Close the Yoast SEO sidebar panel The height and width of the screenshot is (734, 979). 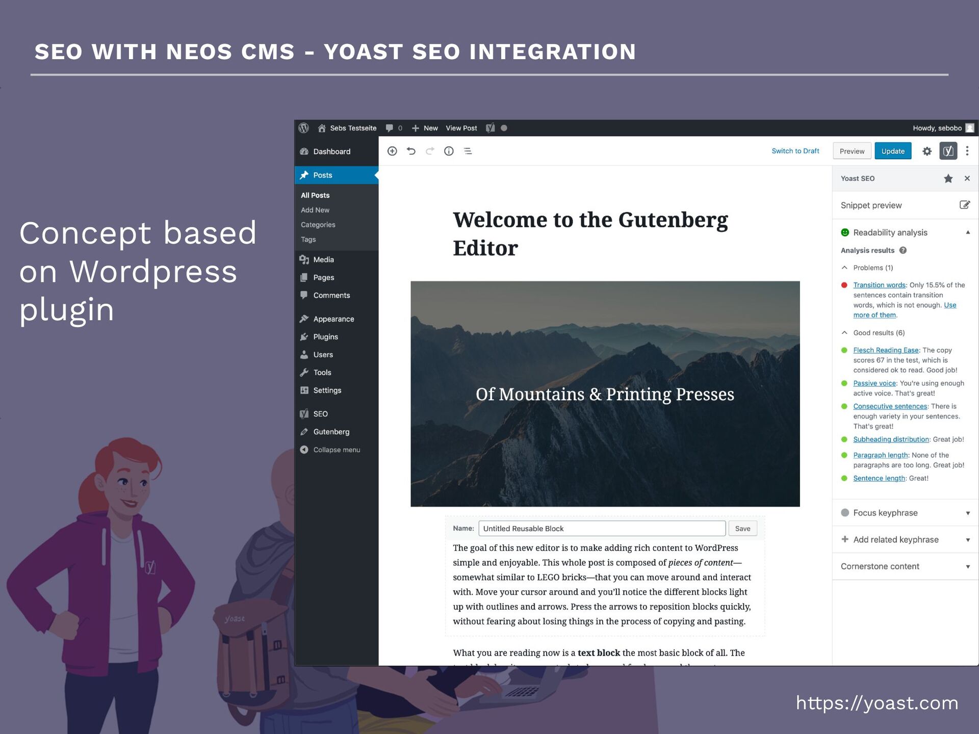[967, 178]
